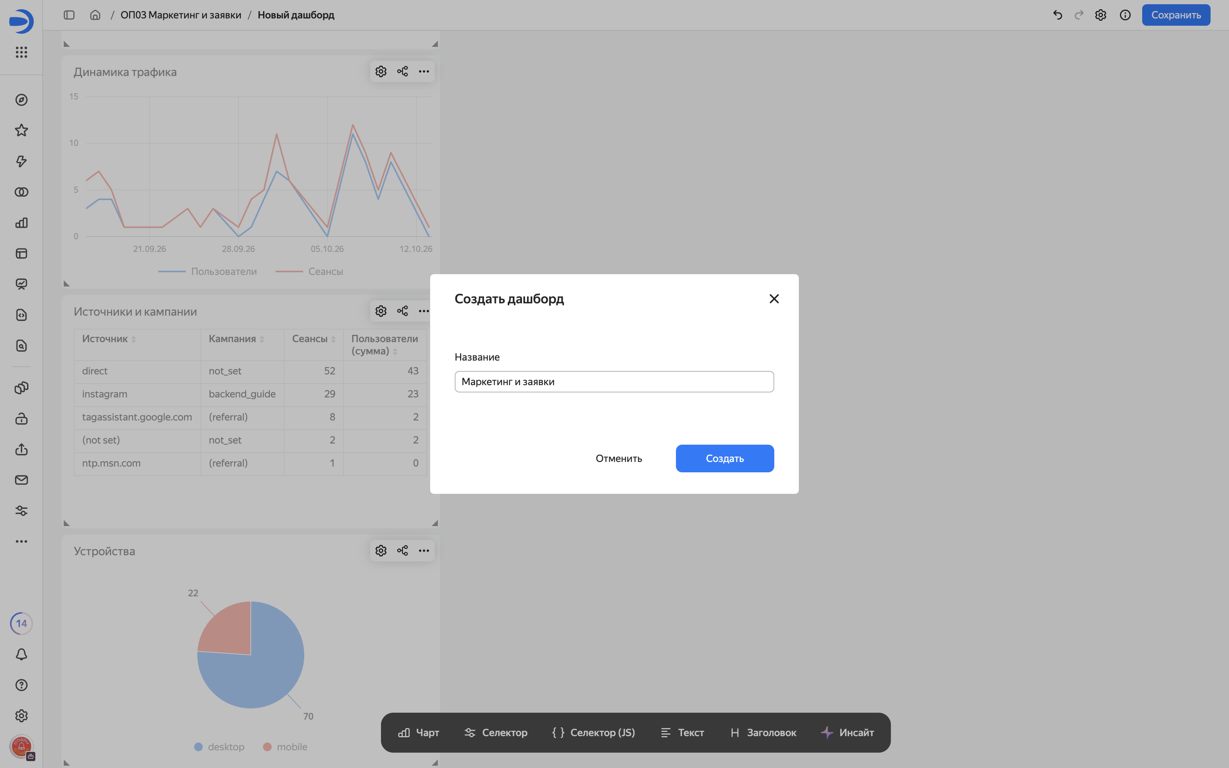Redo the dashboard change
Image resolution: width=1229 pixels, height=768 pixels.
[1079, 15]
